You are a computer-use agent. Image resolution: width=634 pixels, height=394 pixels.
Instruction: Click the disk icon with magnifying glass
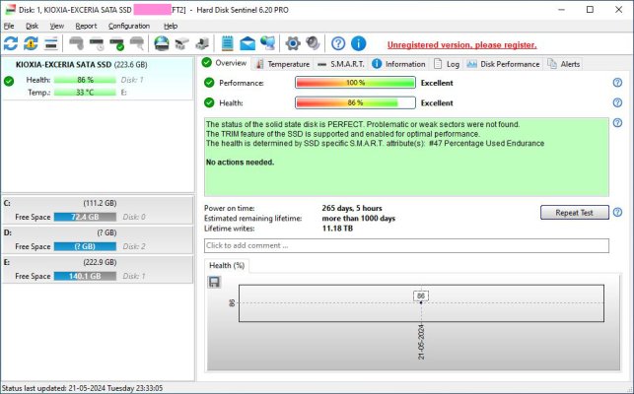137,43
